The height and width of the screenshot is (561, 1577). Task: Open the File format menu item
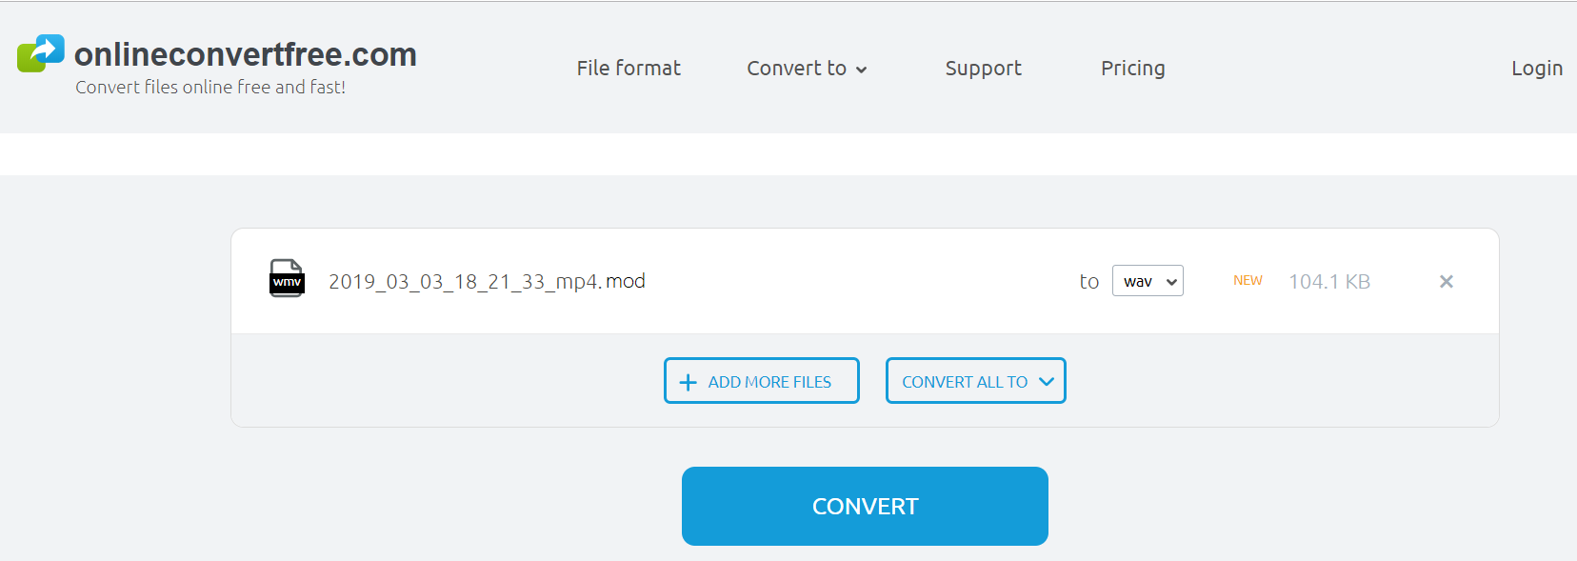tap(629, 69)
